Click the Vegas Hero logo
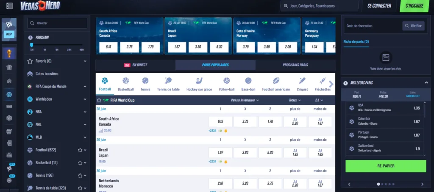The width and height of the screenshot is (434, 192). pyautogui.click(x=40, y=5)
